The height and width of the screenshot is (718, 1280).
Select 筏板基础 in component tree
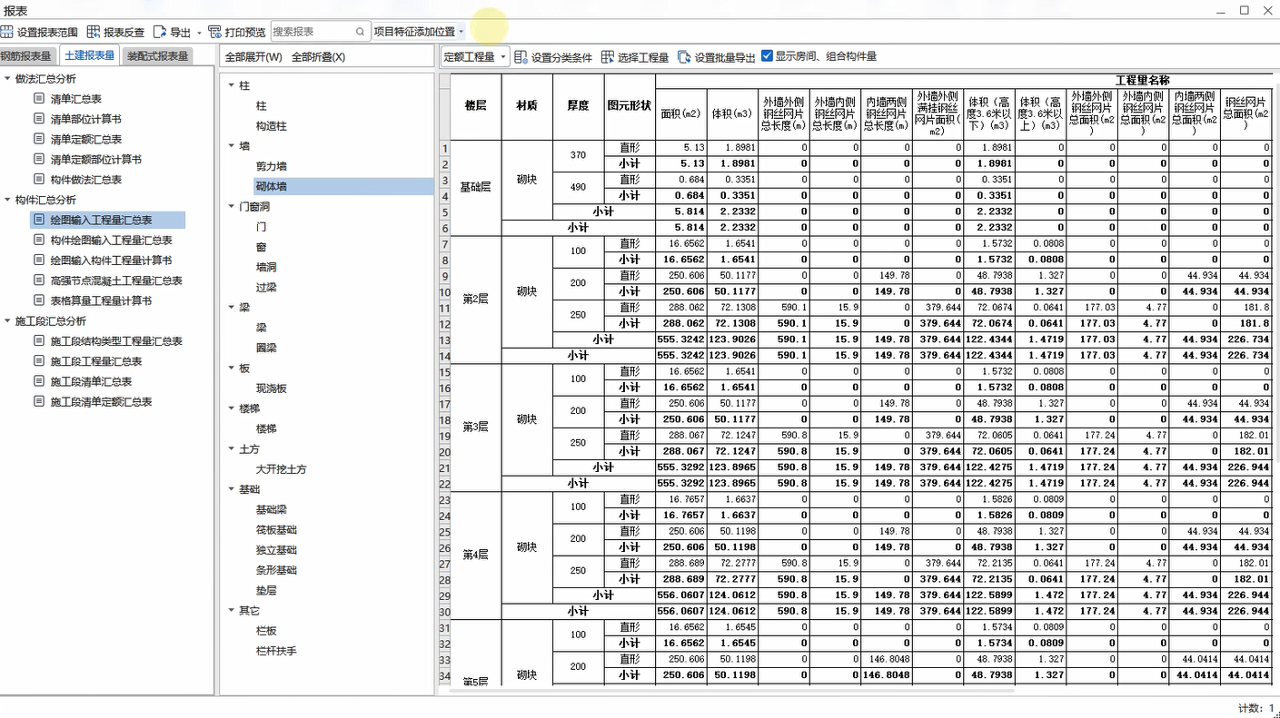[277, 530]
